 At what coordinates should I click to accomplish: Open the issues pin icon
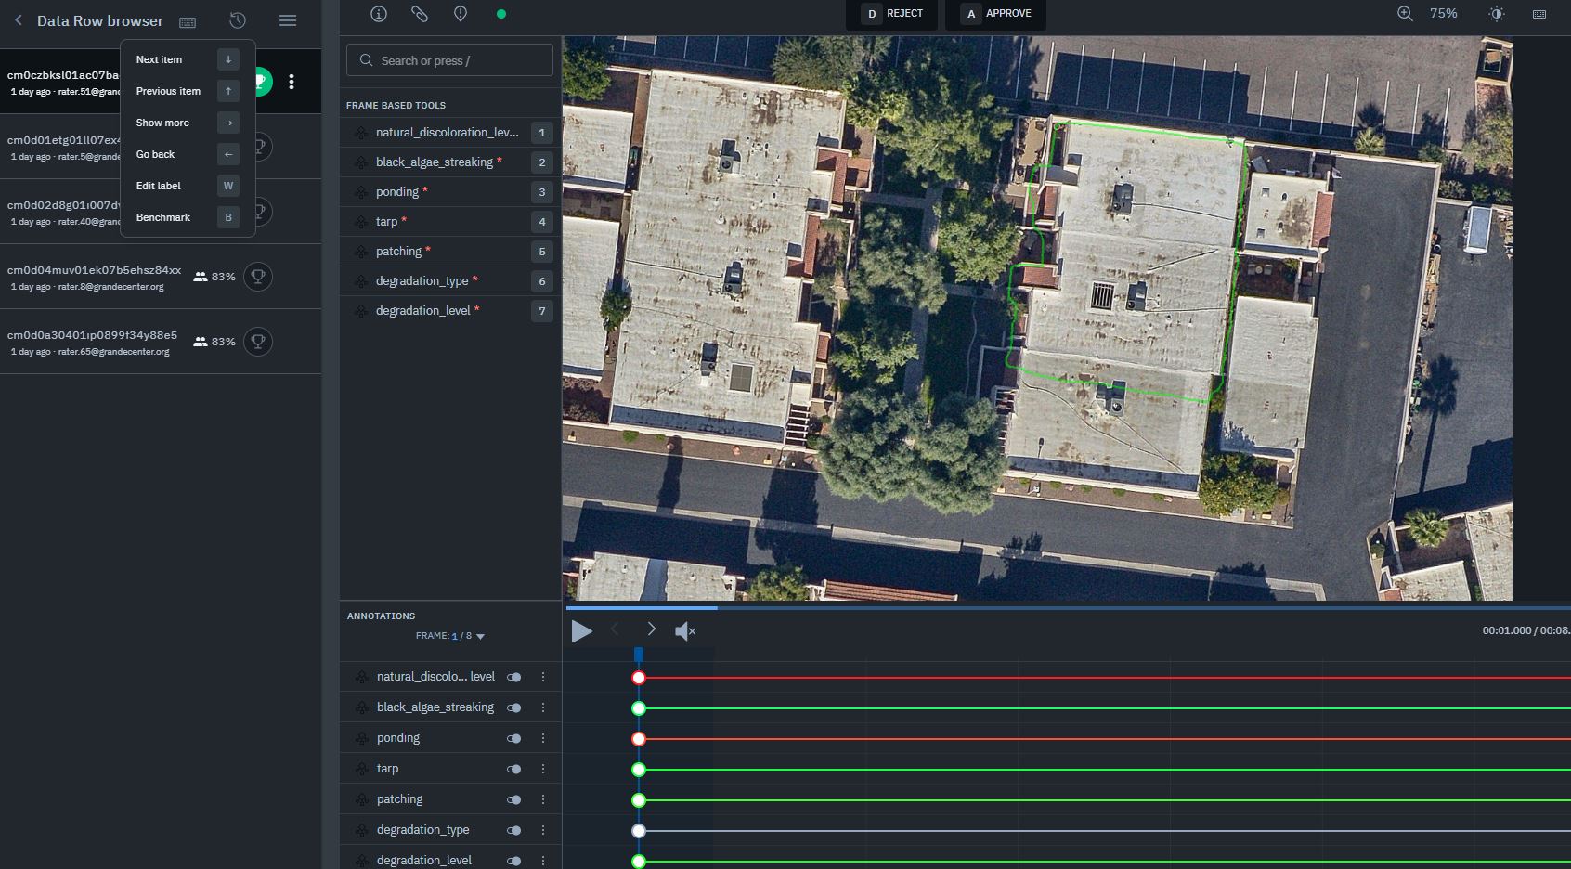click(459, 15)
